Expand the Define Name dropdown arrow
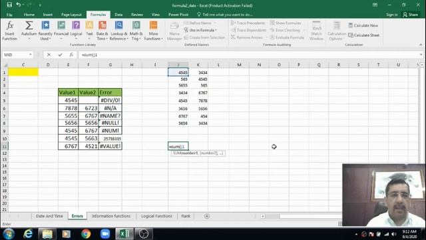 [x=214, y=23]
